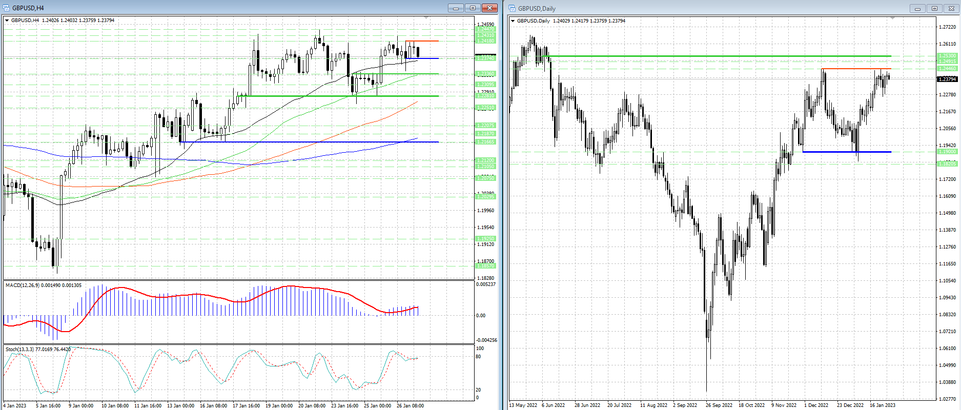Screen dimensions: 961x410
Task: Click the chart shift marker on Daily chart
Action: point(892,19)
